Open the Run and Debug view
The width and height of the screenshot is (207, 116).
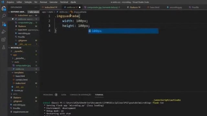[x=4, y=32]
